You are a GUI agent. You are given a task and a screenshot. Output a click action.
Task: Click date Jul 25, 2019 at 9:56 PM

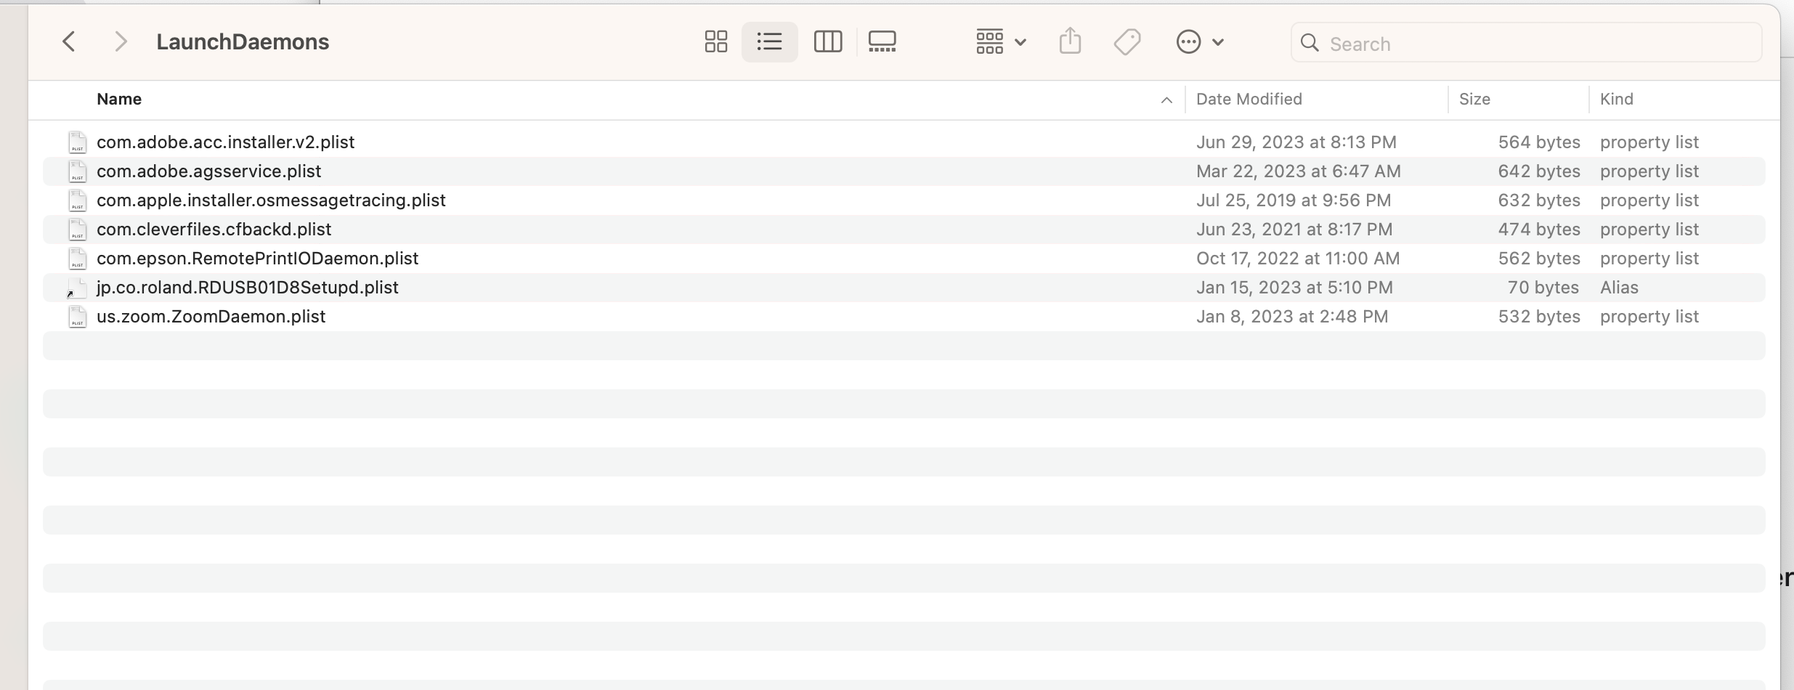[1294, 200]
